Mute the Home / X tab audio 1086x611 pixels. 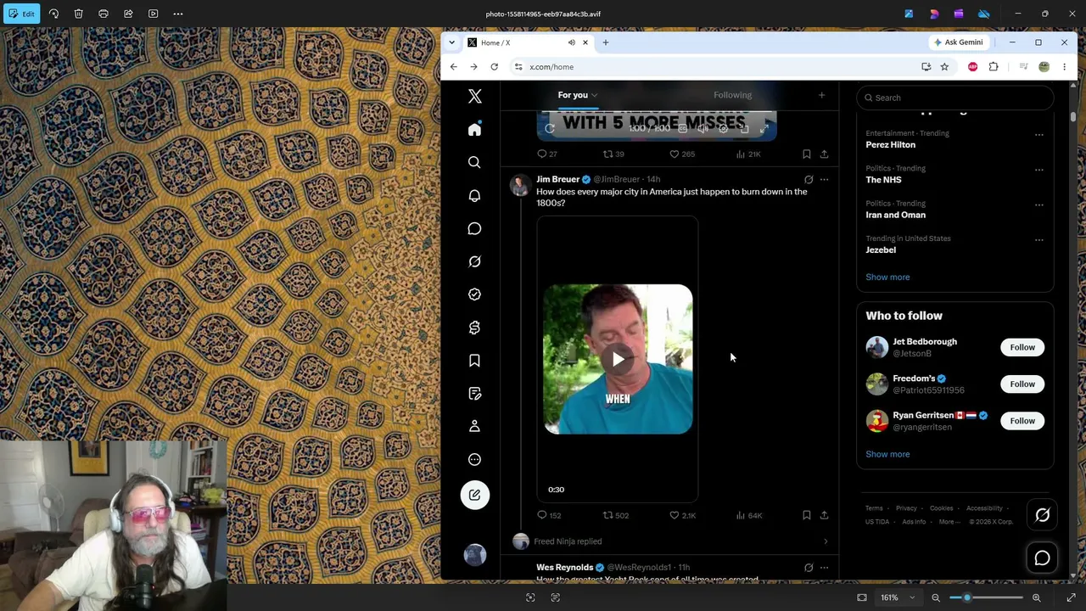[x=572, y=42]
